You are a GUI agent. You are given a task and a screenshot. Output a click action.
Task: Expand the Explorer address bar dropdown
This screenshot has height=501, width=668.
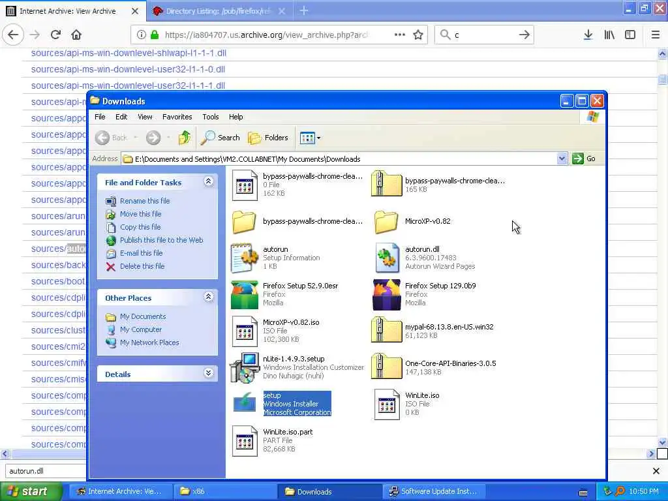(562, 159)
